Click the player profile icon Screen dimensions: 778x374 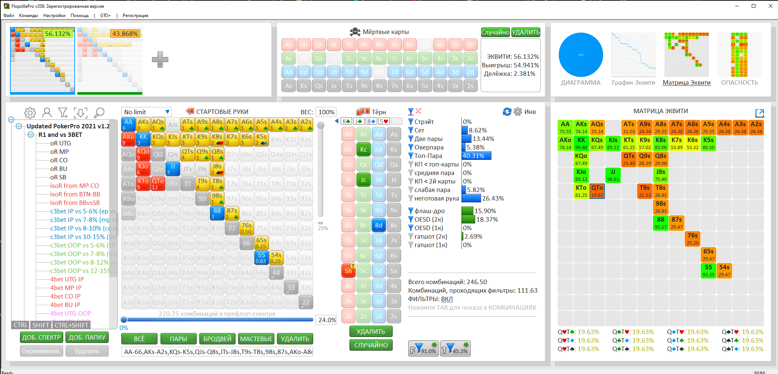tap(47, 112)
